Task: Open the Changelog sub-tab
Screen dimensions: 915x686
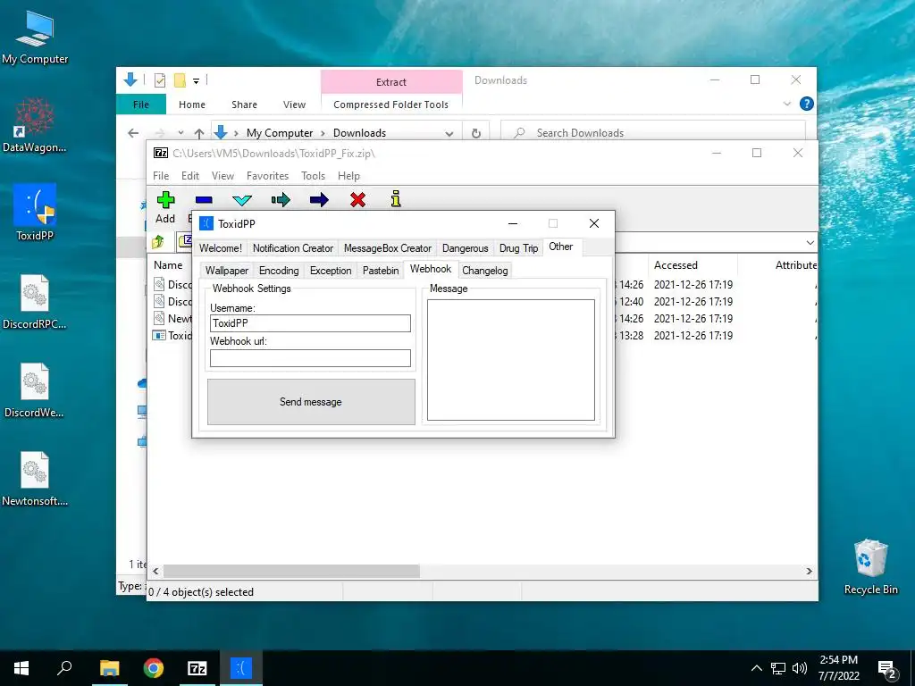Action: pyautogui.click(x=485, y=271)
